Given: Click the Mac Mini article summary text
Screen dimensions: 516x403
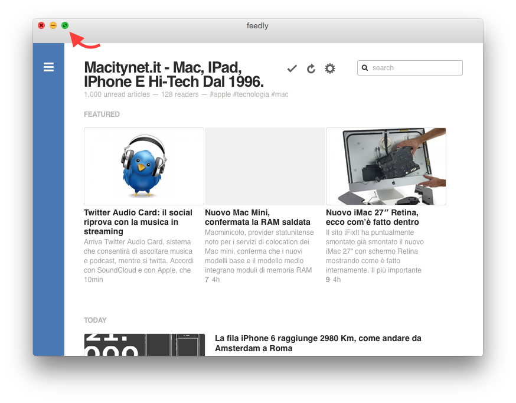Looking at the screenshot, I should coord(259,251).
